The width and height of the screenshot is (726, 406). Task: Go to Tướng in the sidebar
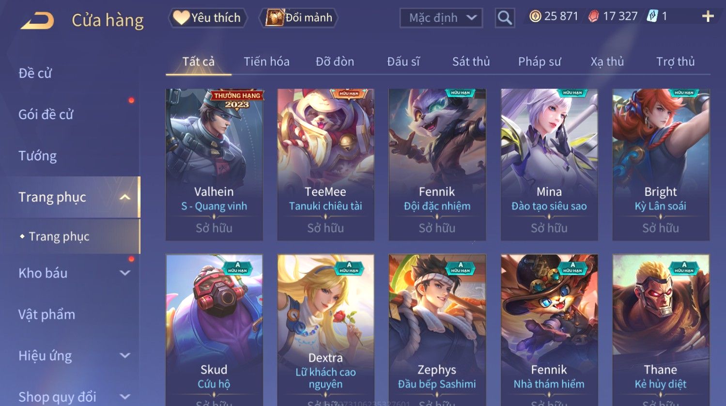click(38, 156)
